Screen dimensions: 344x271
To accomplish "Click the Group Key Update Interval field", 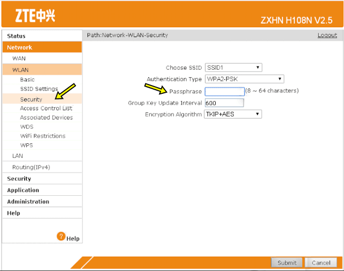I will [x=224, y=103].
